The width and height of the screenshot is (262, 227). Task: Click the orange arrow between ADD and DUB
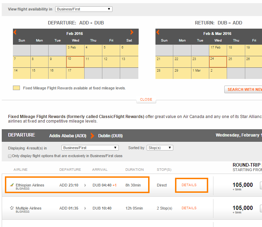[93, 136]
